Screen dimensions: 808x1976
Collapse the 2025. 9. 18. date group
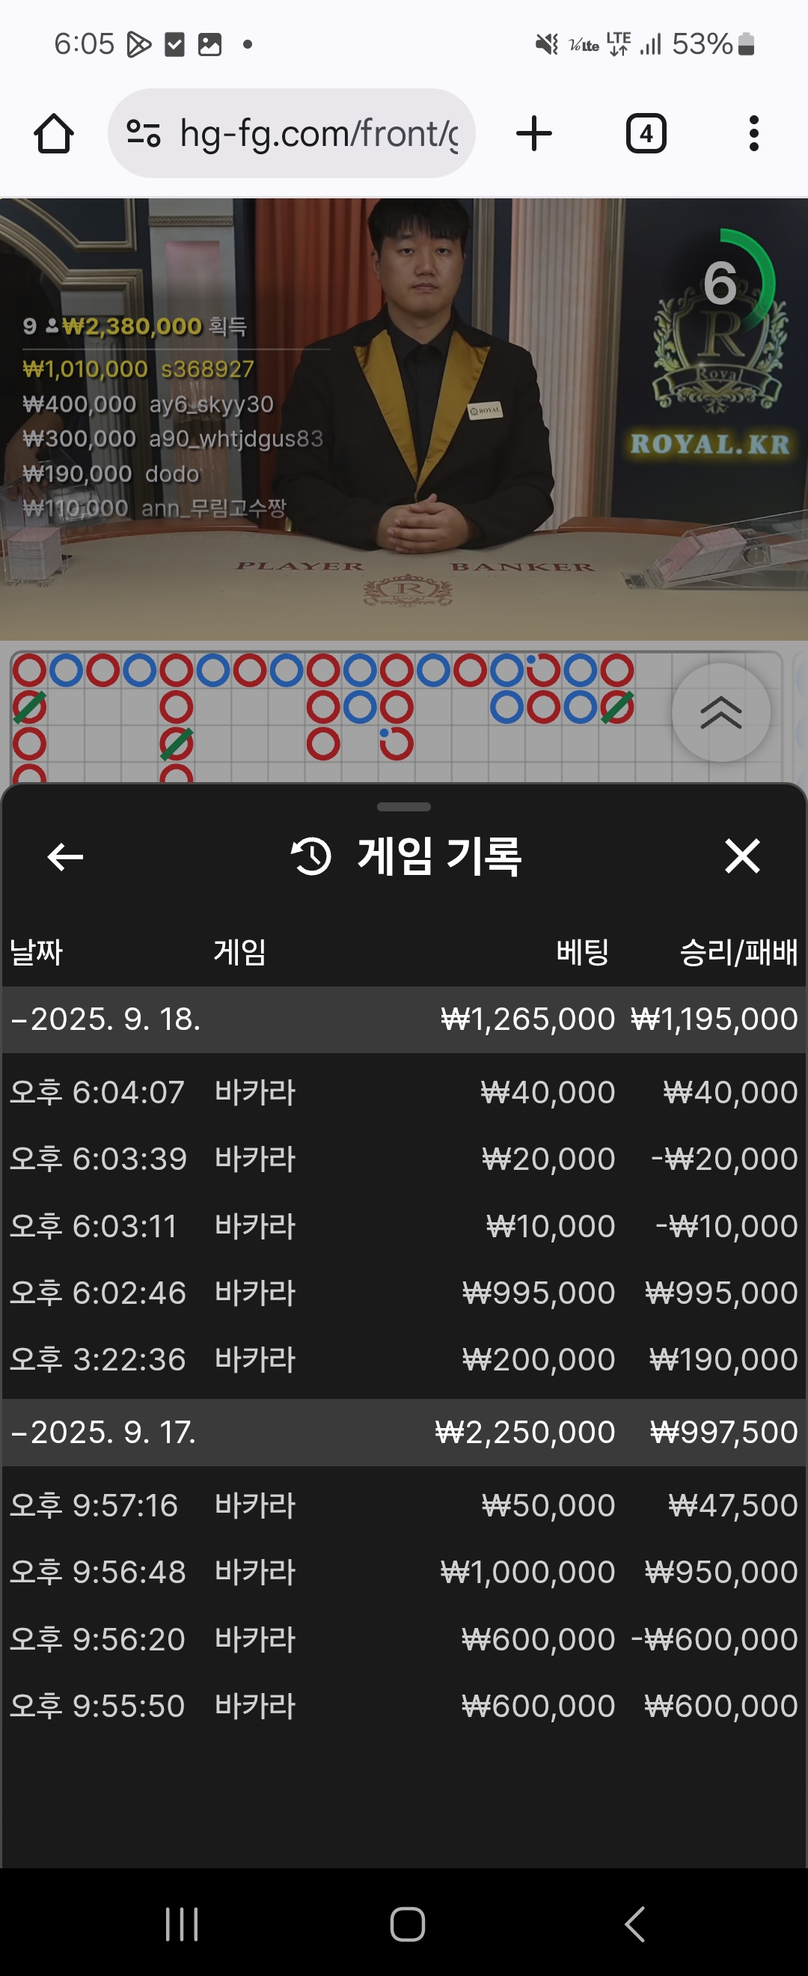point(404,1019)
